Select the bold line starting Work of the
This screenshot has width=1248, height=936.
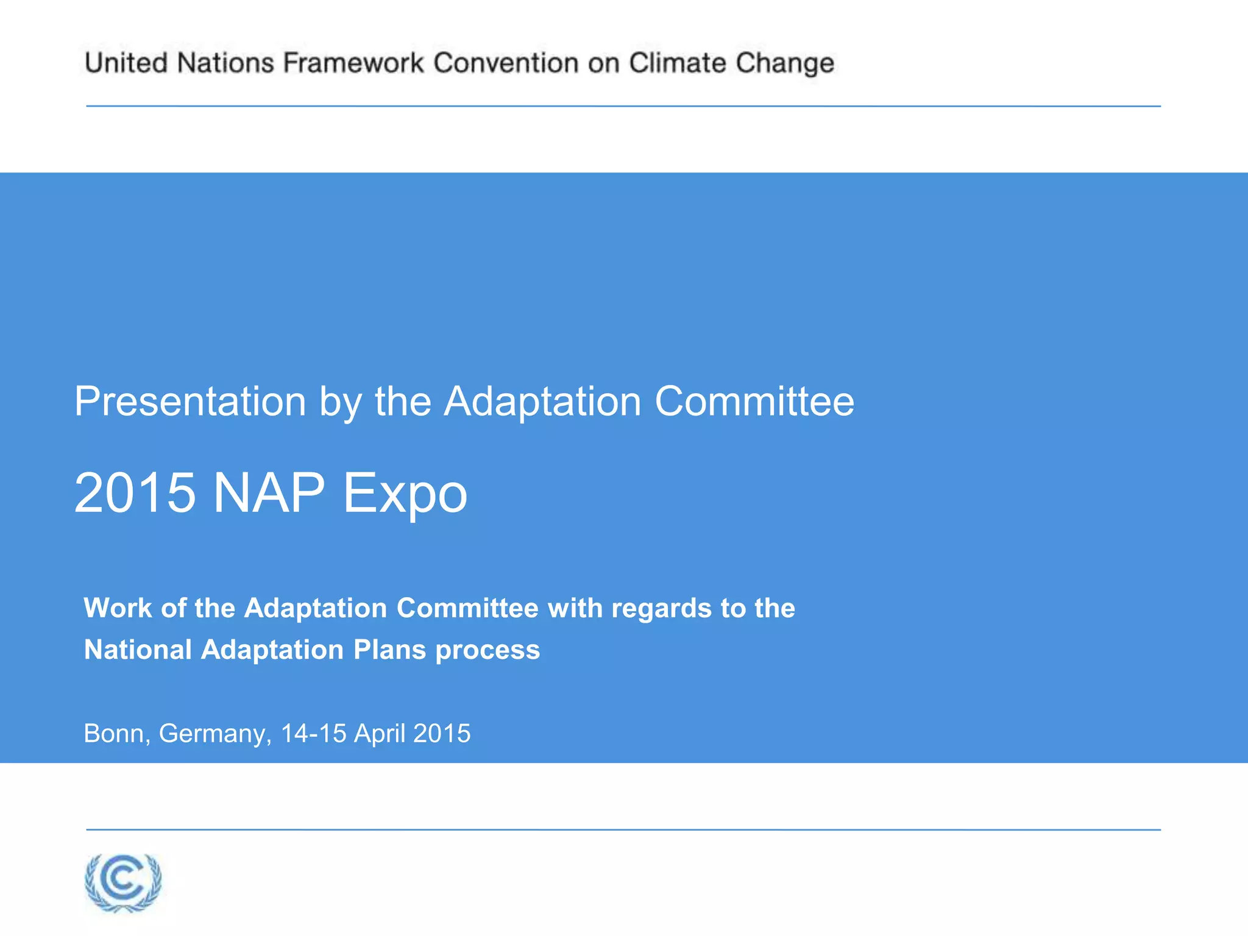click(x=439, y=608)
